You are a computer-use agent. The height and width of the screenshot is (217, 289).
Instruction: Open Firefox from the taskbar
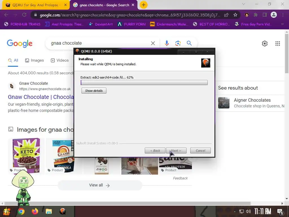coord(35,211)
